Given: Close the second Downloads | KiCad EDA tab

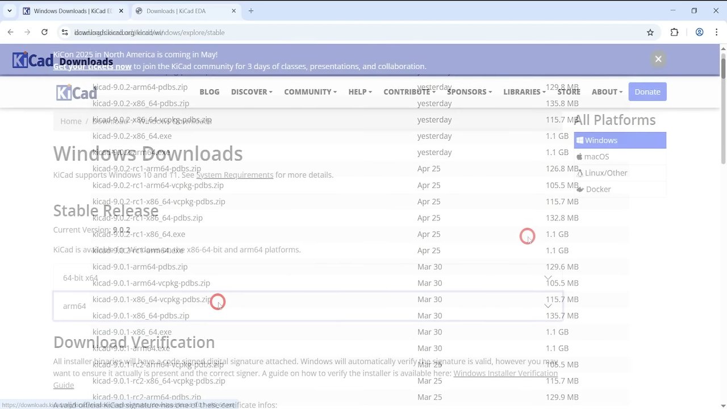Looking at the screenshot, I should (234, 11).
